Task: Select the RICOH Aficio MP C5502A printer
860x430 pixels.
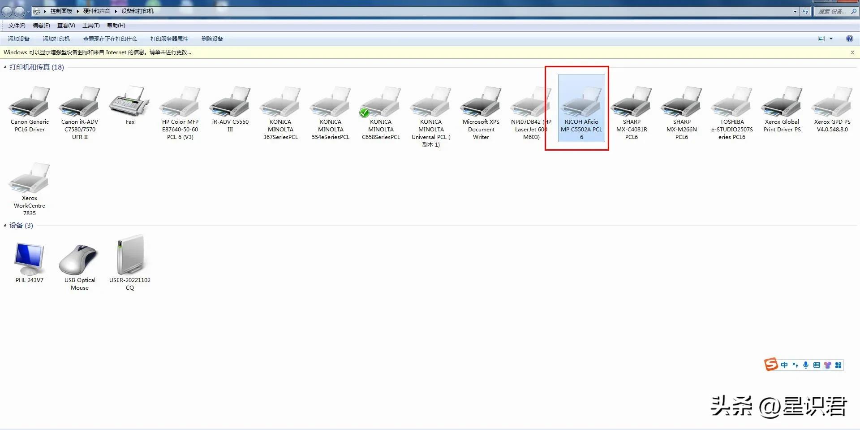Action: click(x=581, y=108)
